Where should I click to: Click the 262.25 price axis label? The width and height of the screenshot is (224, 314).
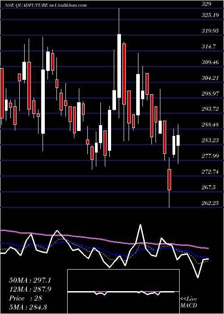point(210,203)
